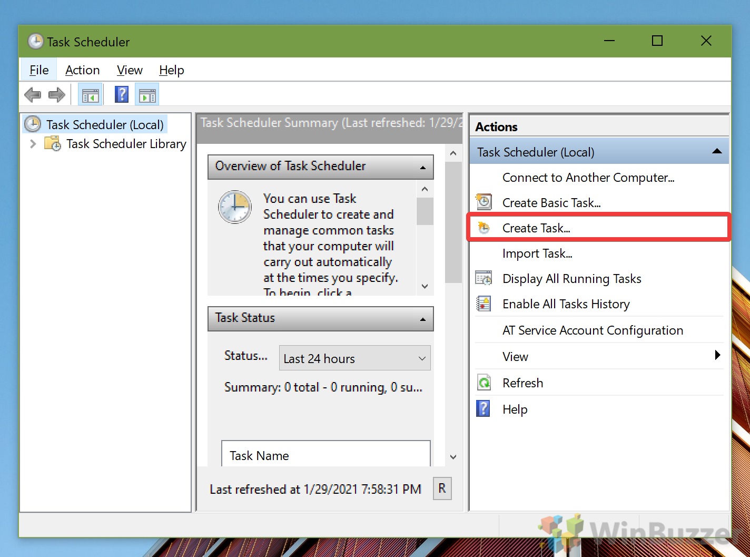The width and height of the screenshot is (750, 557).
Task: Click the Display All Running Tasks icon
Action: tap(483, 278)
